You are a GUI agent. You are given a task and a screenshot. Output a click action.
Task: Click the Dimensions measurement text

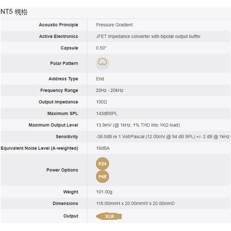[x=135, y=203]
